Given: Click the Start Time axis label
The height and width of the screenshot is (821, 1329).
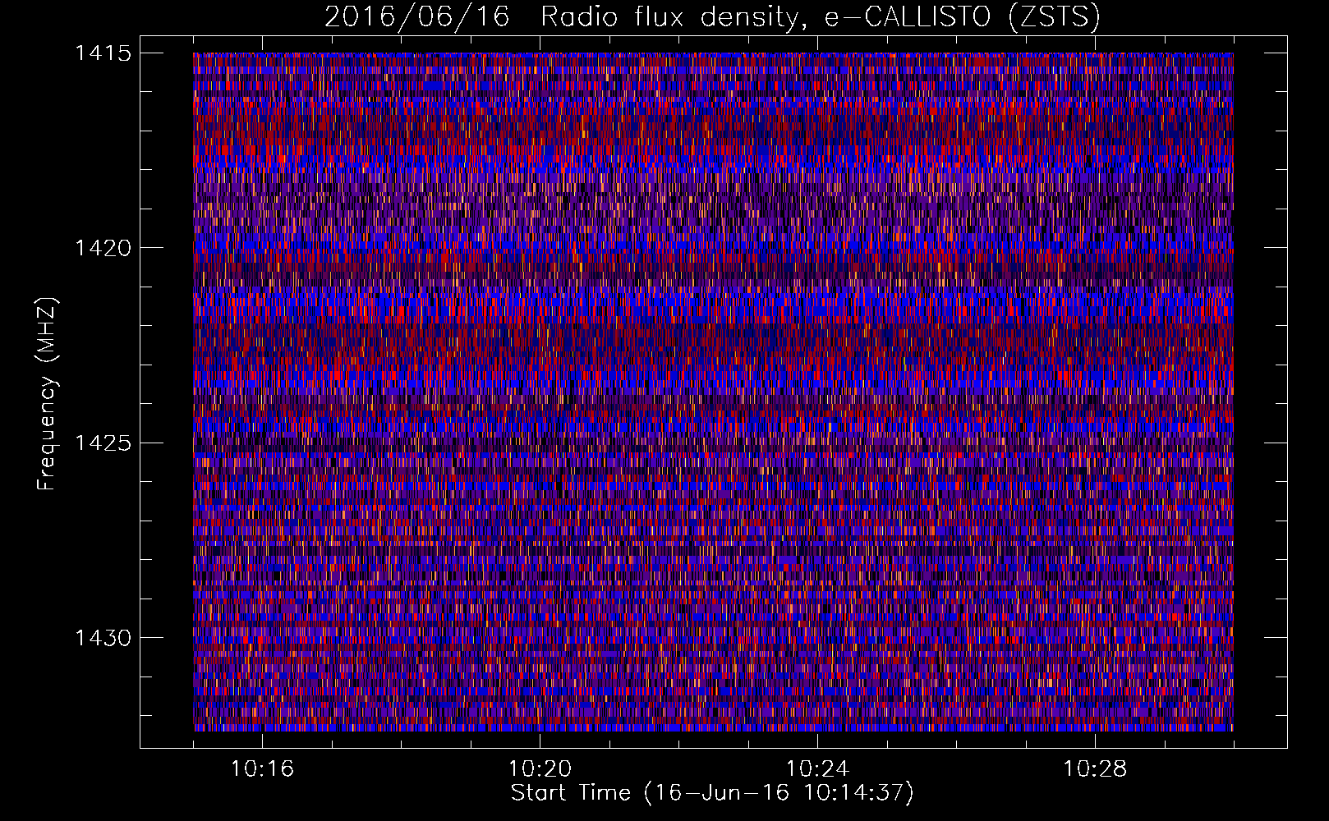Looking at the screenshot, I should 712,794.
